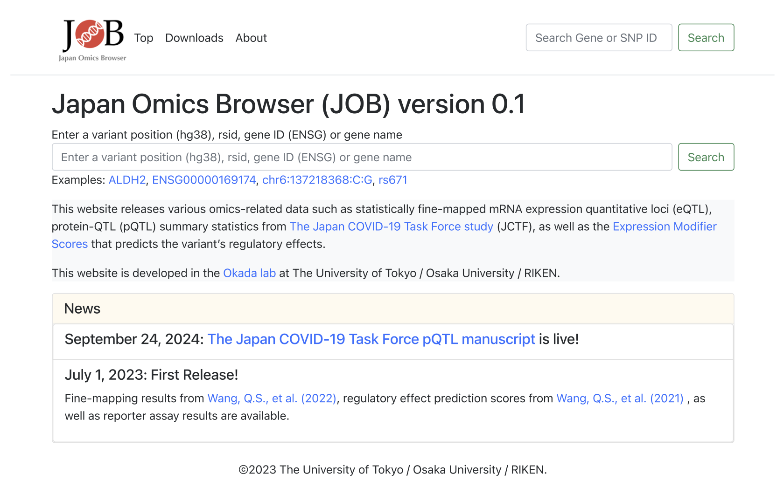Select the ENSG00000169174 example link

pos(204,180)
